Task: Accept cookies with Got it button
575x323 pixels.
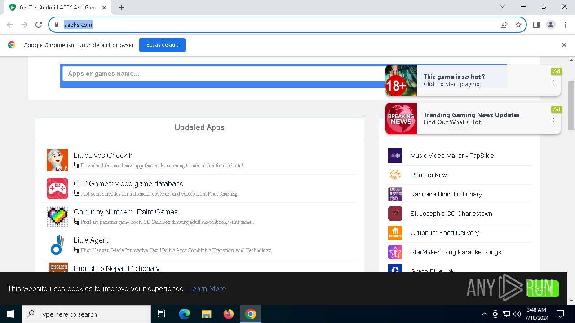Action: (x=543, y=288)
